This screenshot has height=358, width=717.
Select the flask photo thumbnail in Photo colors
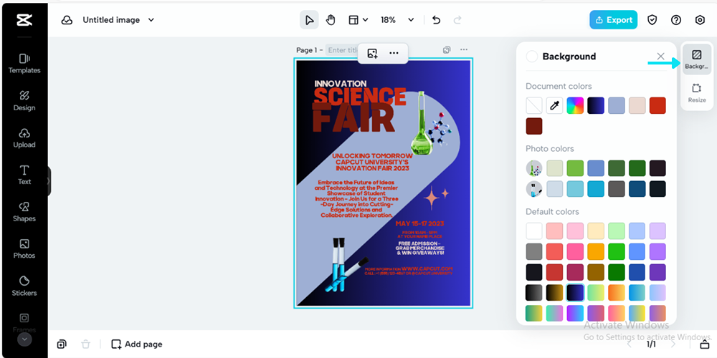click(x=534, y=168)
